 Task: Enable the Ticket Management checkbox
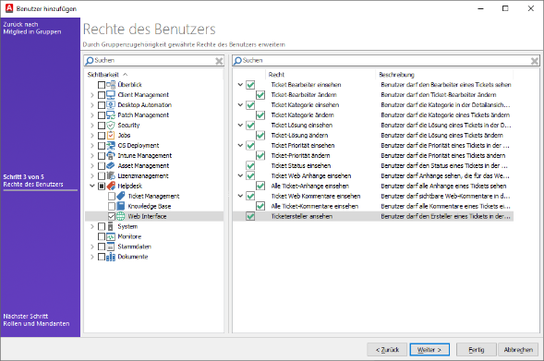tap(112, 197)
